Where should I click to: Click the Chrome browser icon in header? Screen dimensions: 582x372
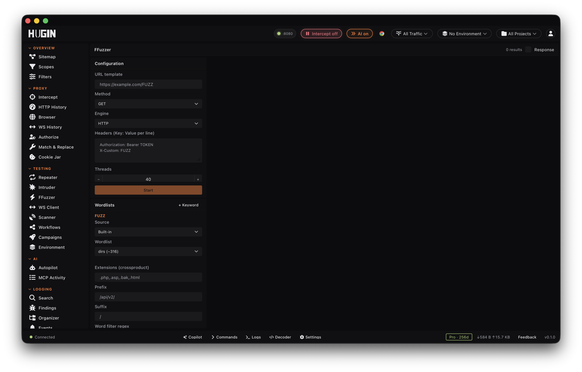(382, 33)
